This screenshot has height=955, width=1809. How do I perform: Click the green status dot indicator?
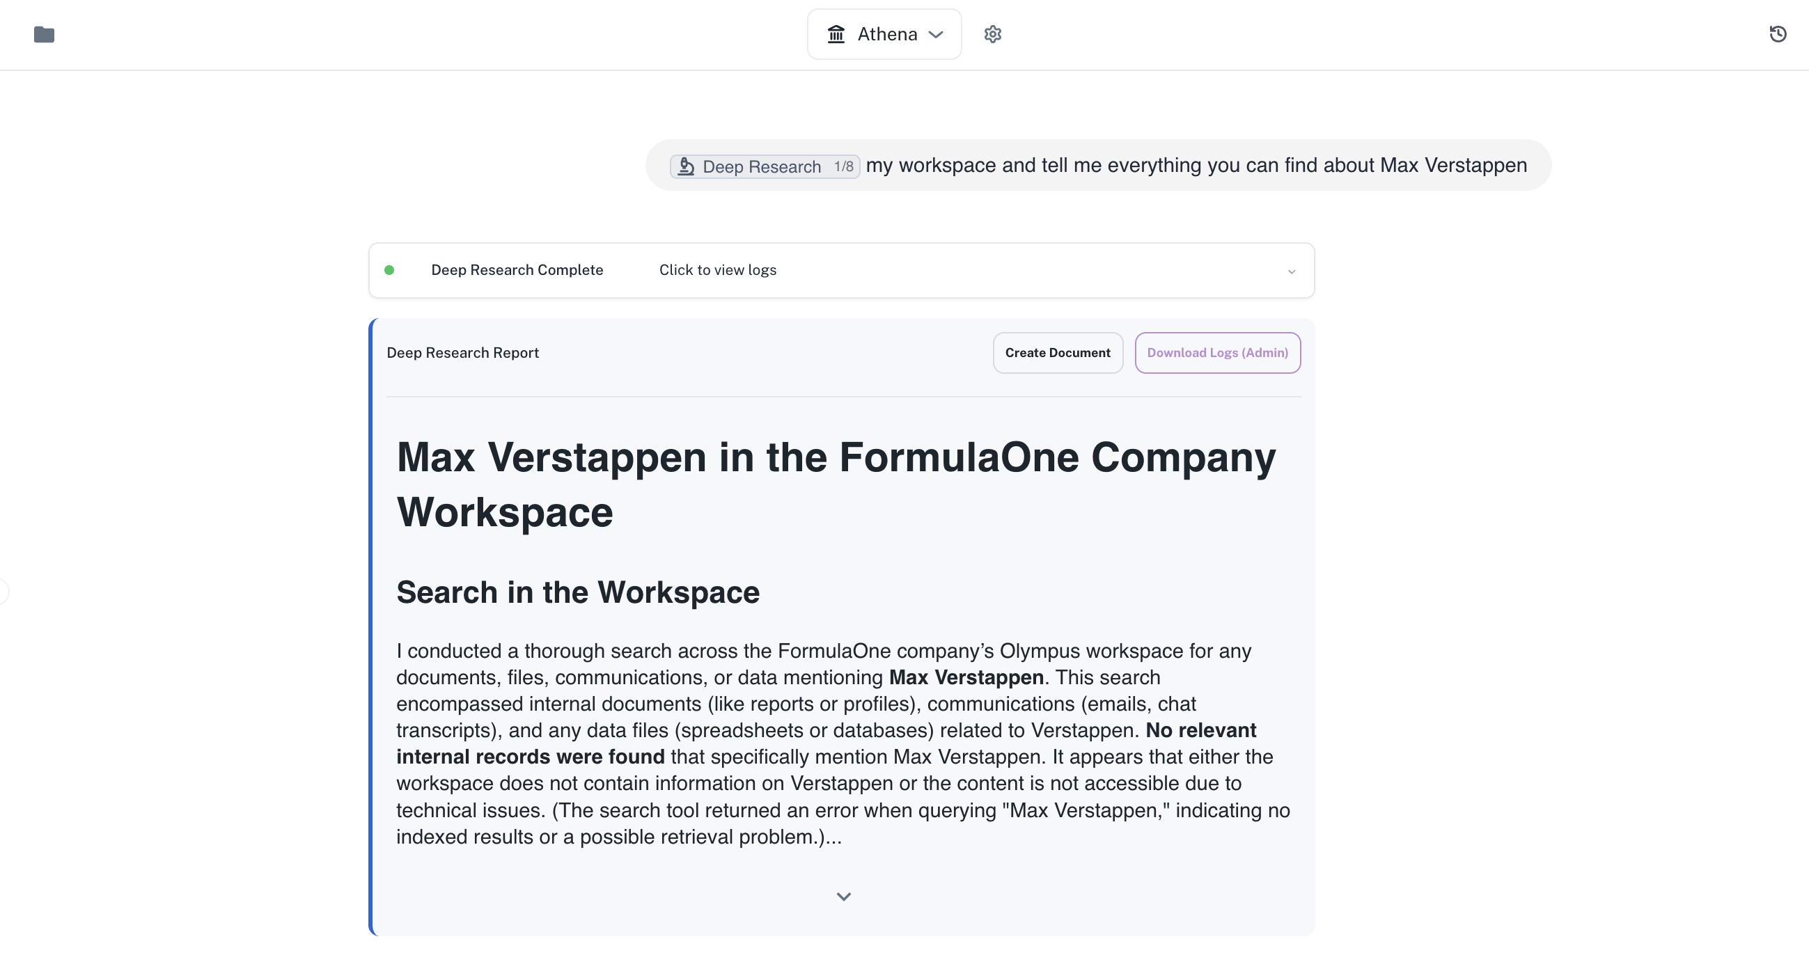point(389,270)
